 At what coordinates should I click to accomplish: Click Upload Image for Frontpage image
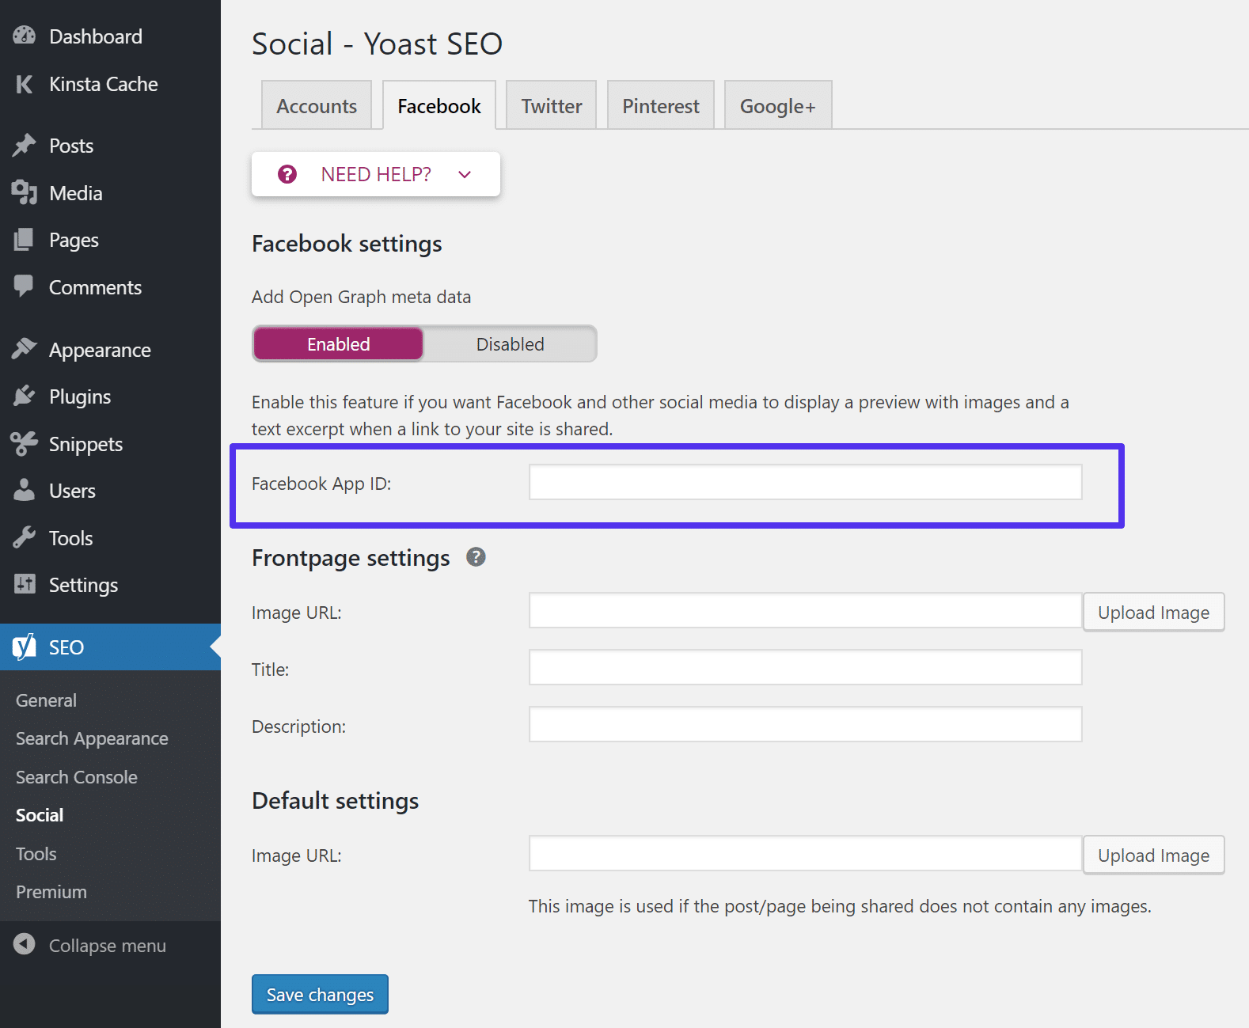tap(1153, 613)
